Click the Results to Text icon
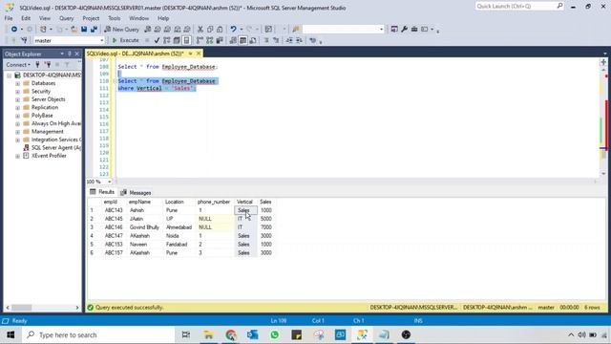The width and height of the screenshot is (611, 344). pos(233,40)
